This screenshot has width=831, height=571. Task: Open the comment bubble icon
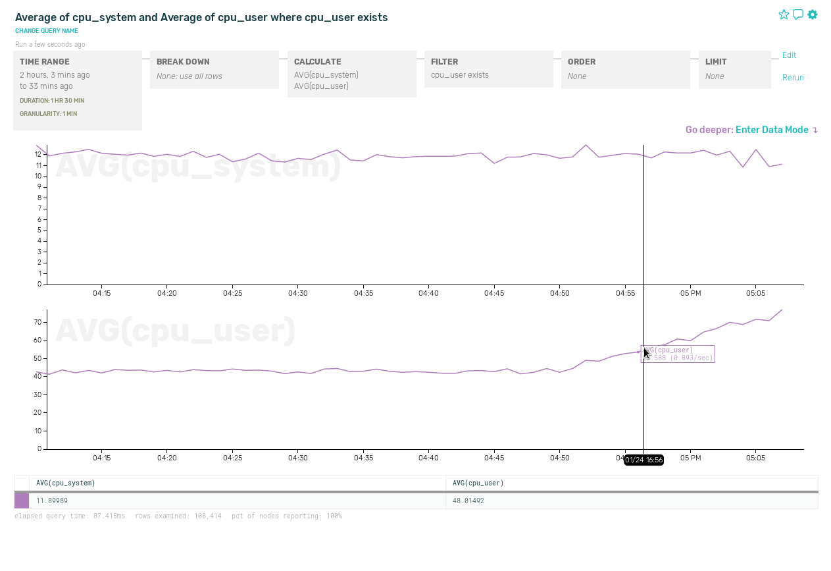pos(798,14)
